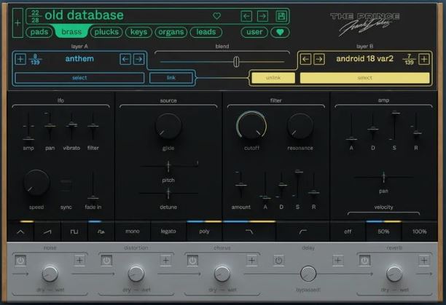Select the sawtooth LFO waveform
Screen dimensions: 446x305
[47, 231]
